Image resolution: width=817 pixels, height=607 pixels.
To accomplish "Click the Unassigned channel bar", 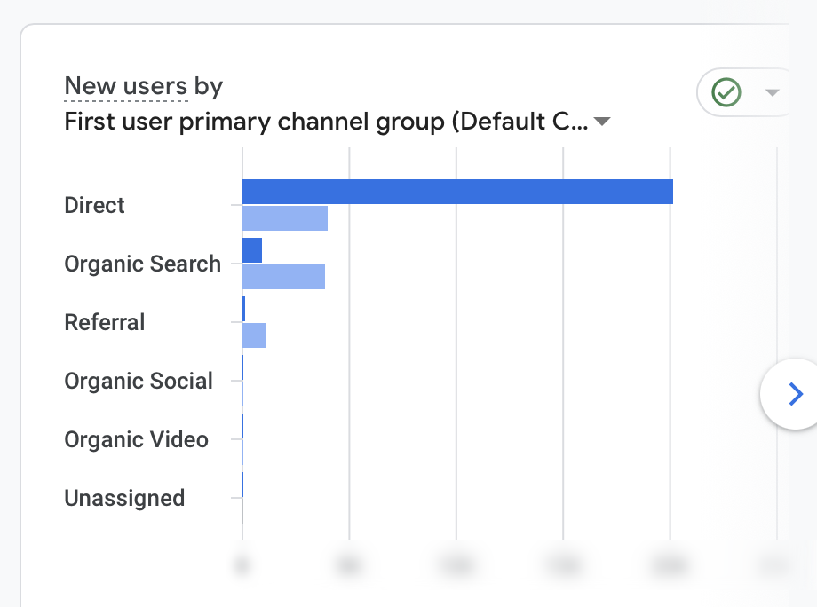I will 241,485.
